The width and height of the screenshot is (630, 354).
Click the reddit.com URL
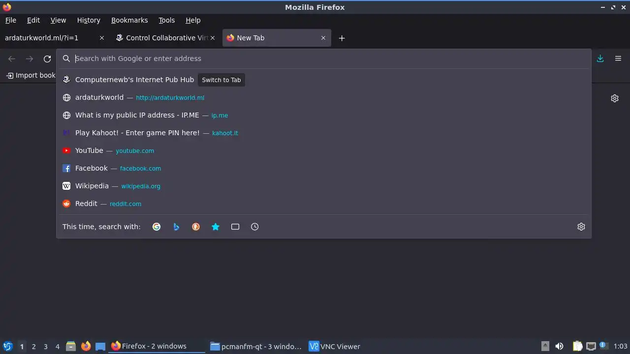click(x=126, y=204)
